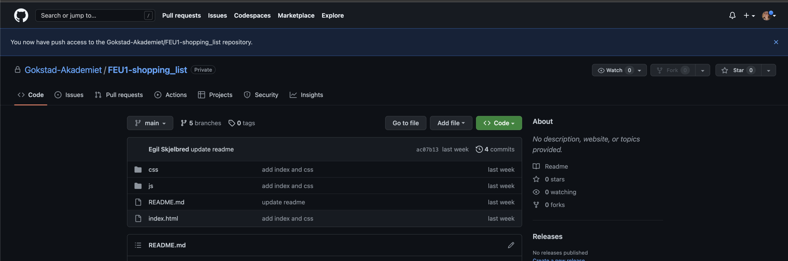Open the notifications bell
This screenshot has width=788, height=261.
[x=732, y=15]
